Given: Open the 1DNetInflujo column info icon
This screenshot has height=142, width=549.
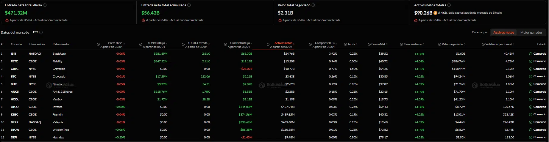Looking at the screenshot, I should [141, 45].
